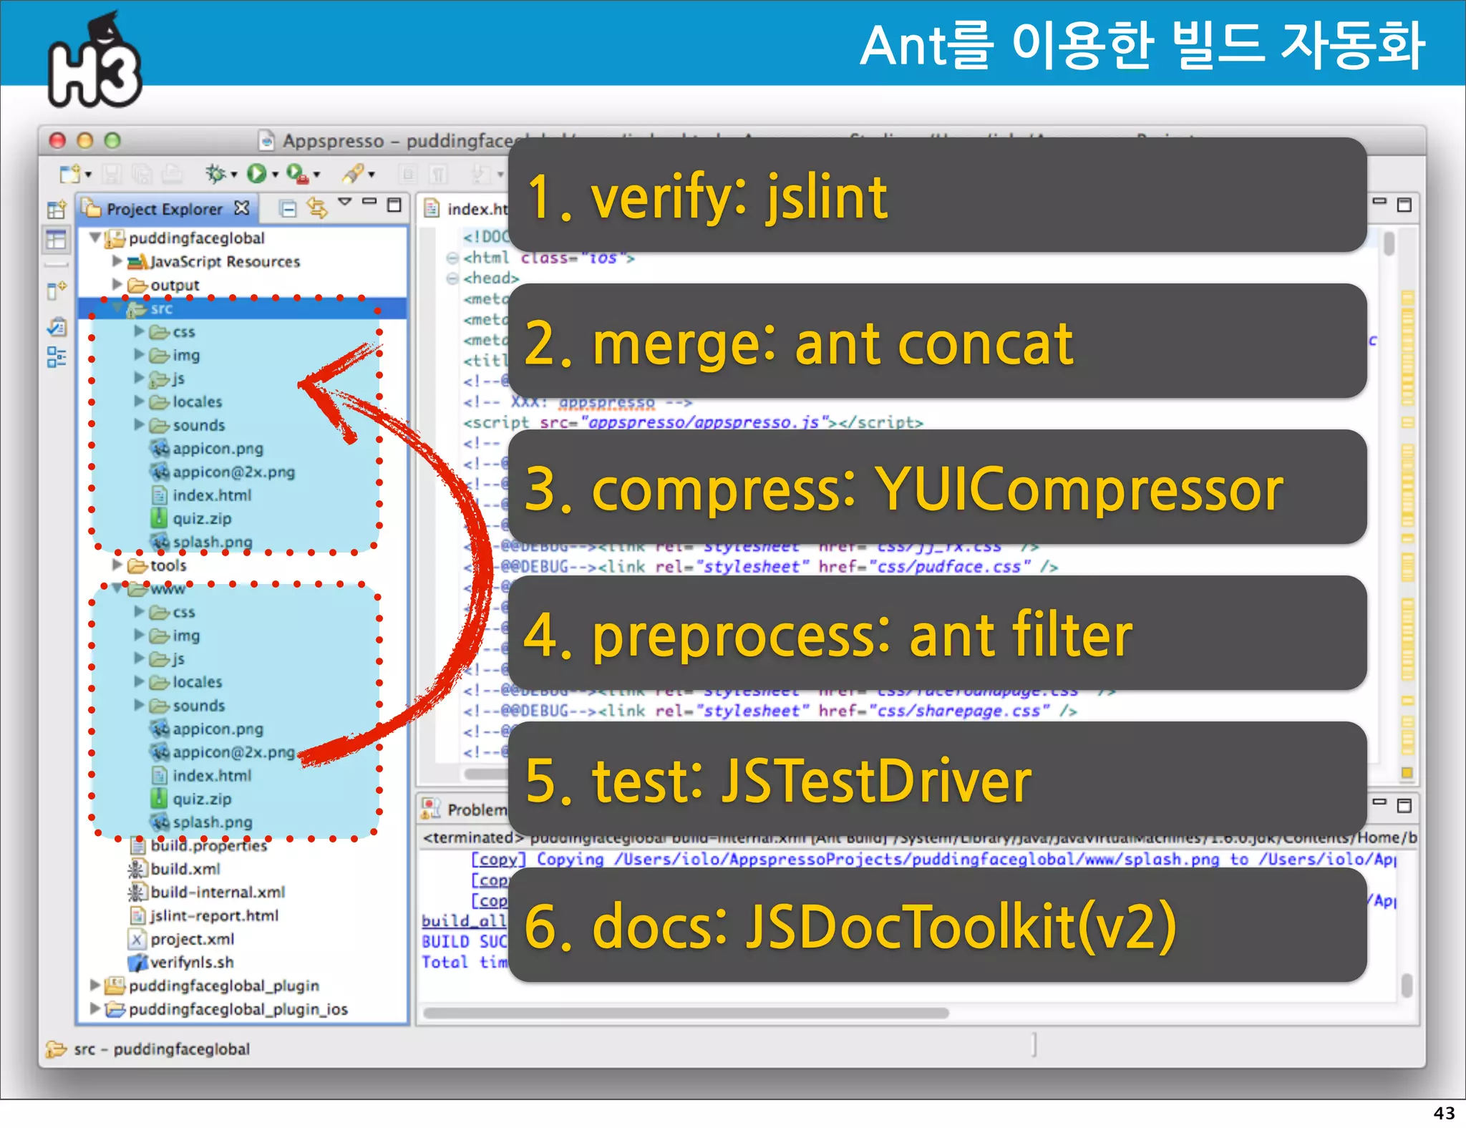
Task: Expand the tools folder
Action: [116, 565]
